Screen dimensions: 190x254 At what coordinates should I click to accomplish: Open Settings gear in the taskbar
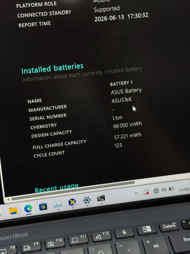click(x=87, y=200)
